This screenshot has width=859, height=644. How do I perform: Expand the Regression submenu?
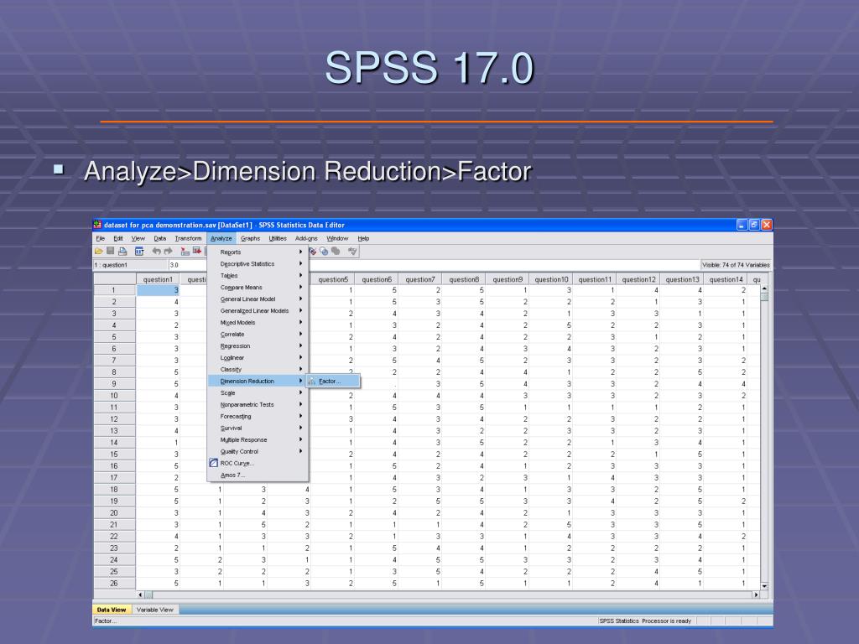(258, 346)
